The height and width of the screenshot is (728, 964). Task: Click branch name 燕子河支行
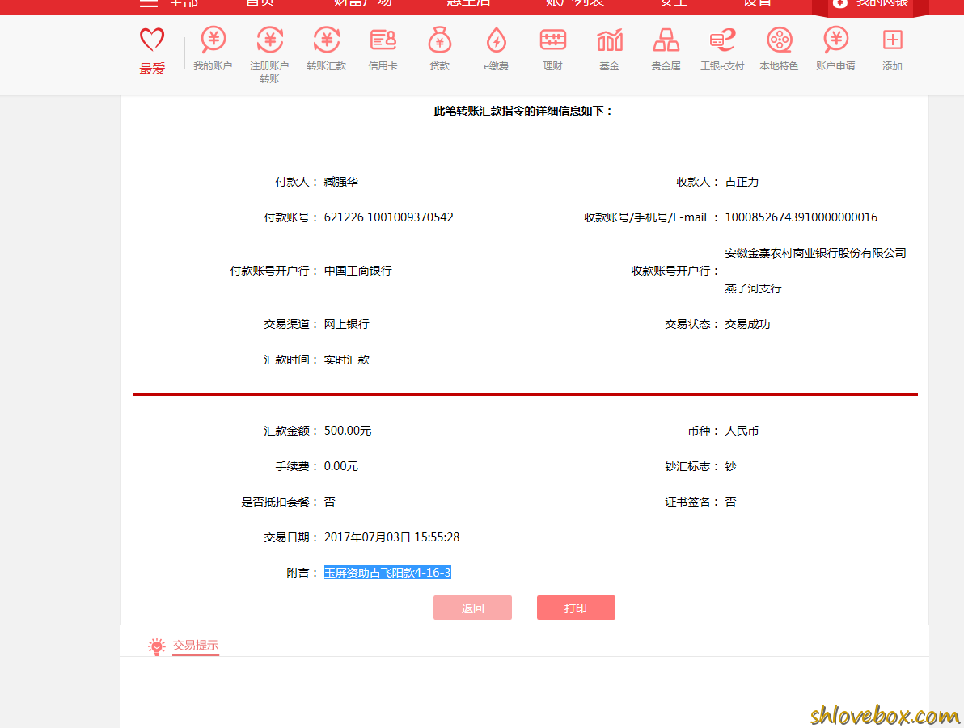(753, 288)
